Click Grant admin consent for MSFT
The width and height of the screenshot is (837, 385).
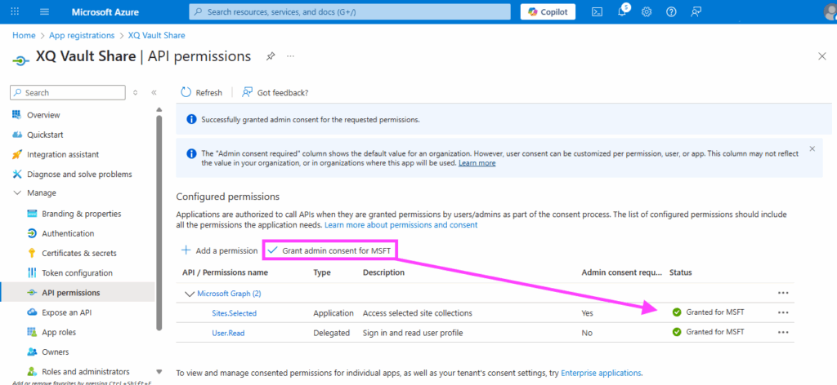[332, 250]
